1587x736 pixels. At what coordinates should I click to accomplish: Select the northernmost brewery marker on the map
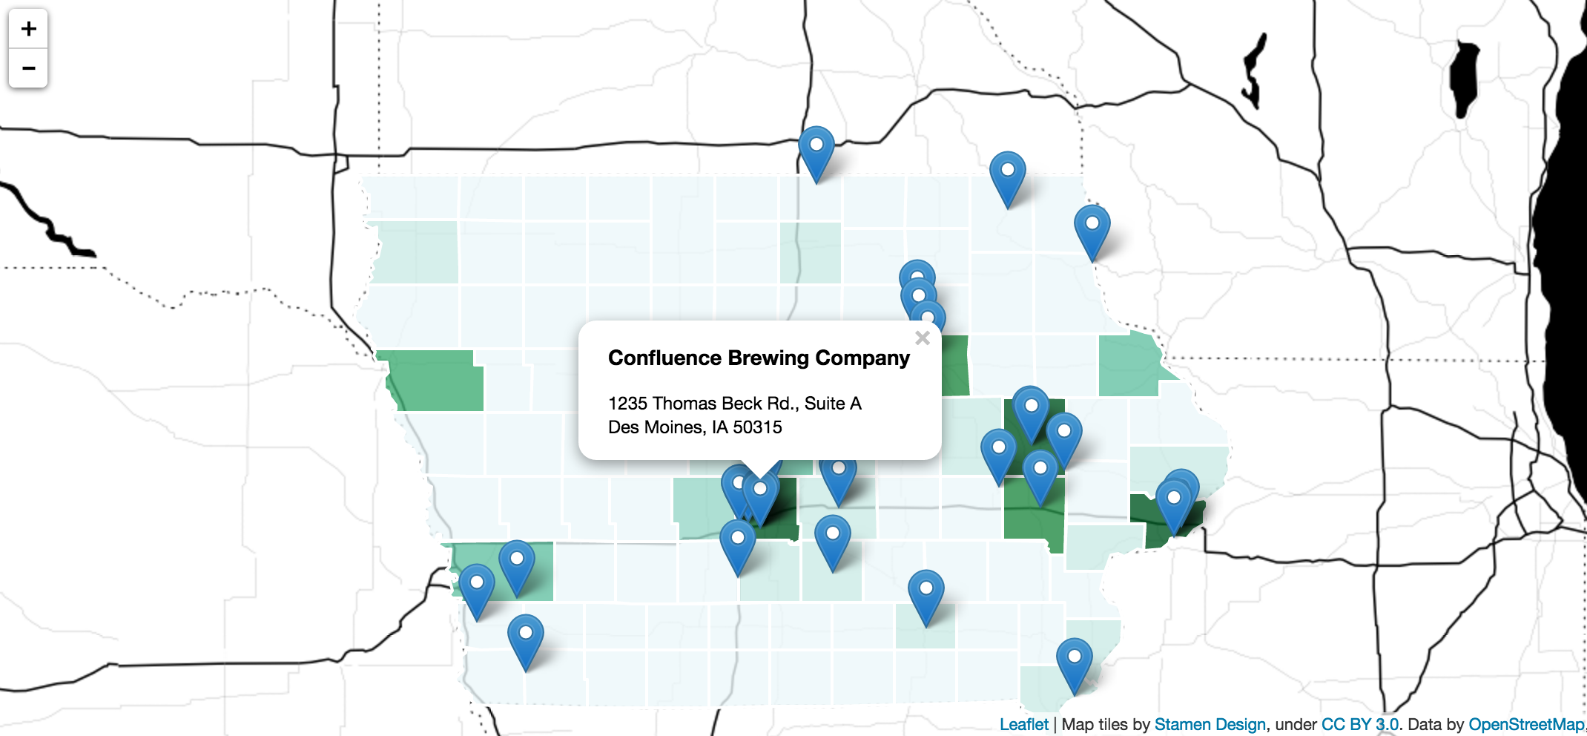816,149
